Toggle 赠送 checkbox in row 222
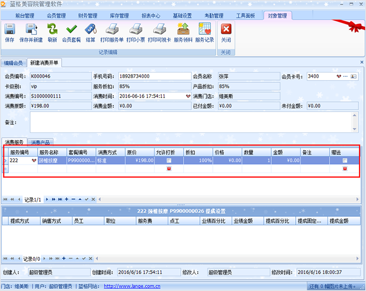 coord(345,161)
